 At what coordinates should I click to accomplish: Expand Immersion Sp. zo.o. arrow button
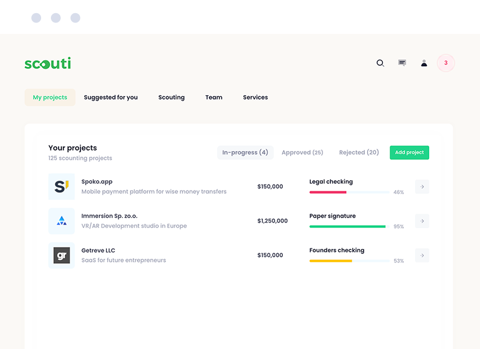click(422, 221)
